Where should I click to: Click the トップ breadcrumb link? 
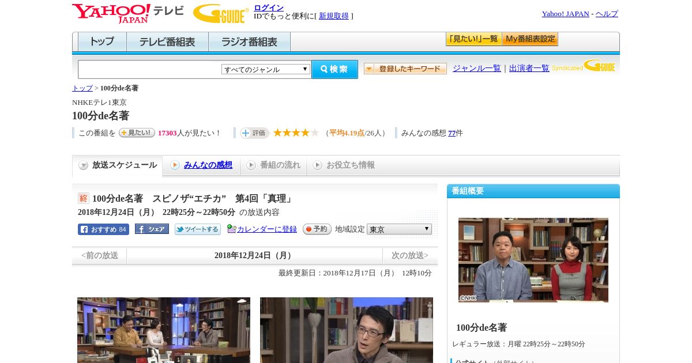point(82,88)
